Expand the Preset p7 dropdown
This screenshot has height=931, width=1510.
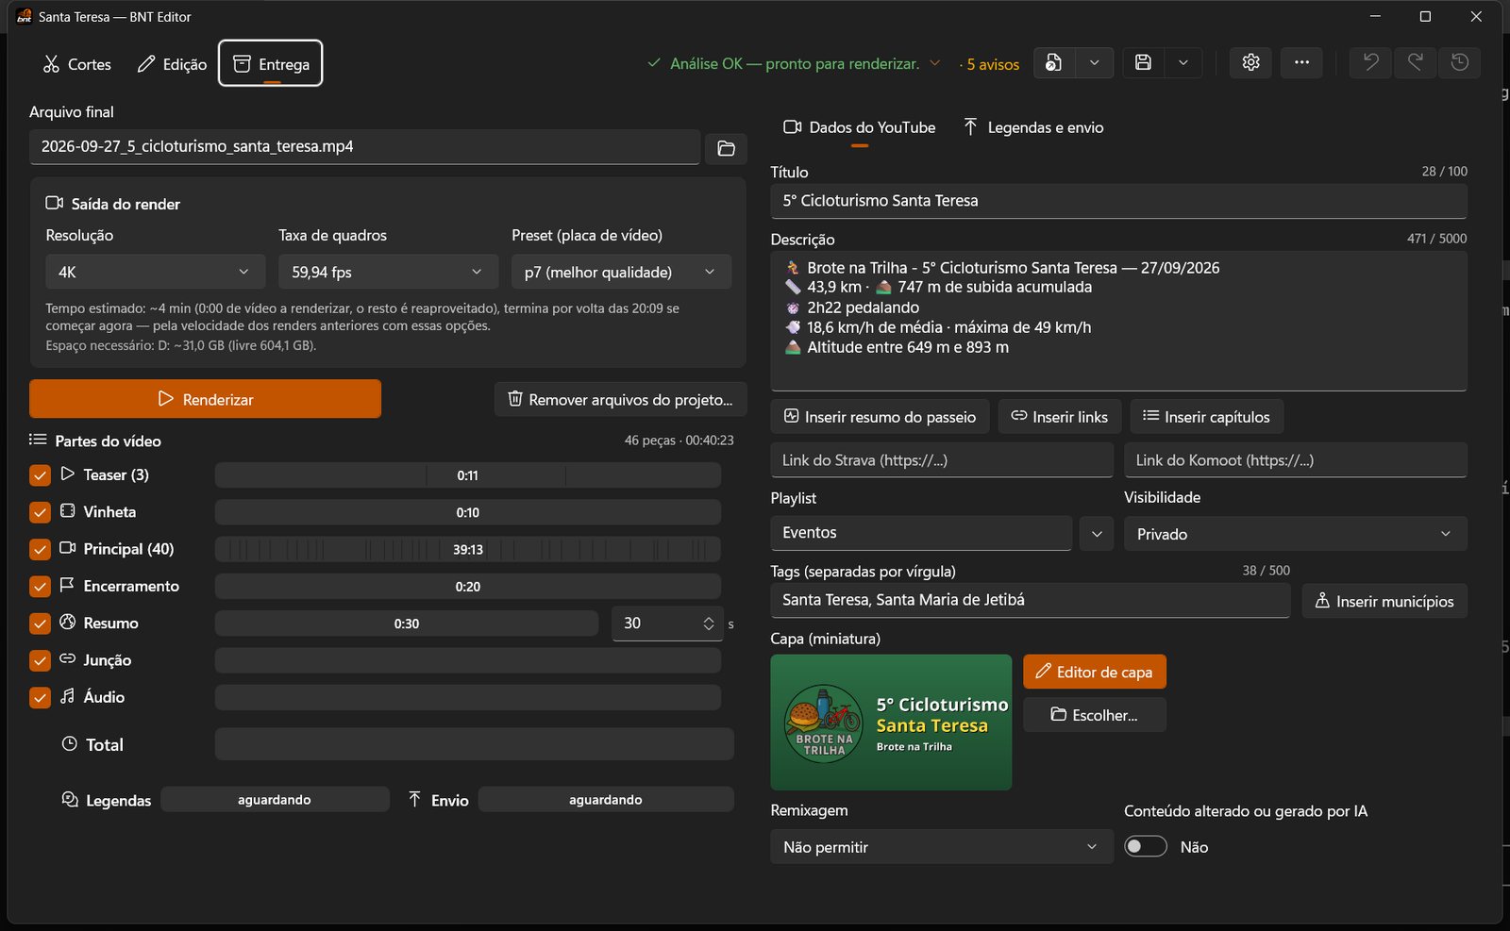[621, 272]
